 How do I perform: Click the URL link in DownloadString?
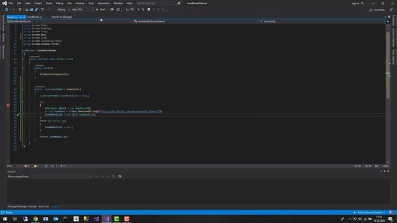coord(130,111)
